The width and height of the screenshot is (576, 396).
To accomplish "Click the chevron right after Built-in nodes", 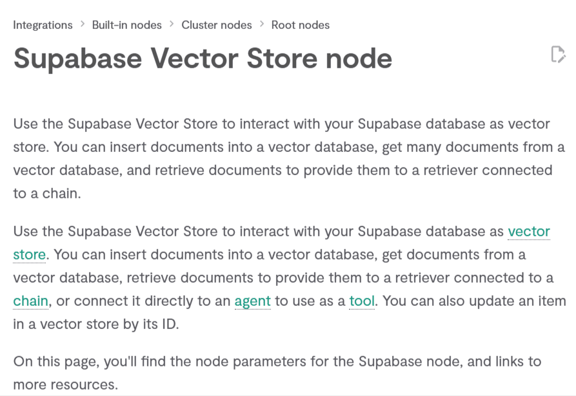I will click(x=172, y=24).
